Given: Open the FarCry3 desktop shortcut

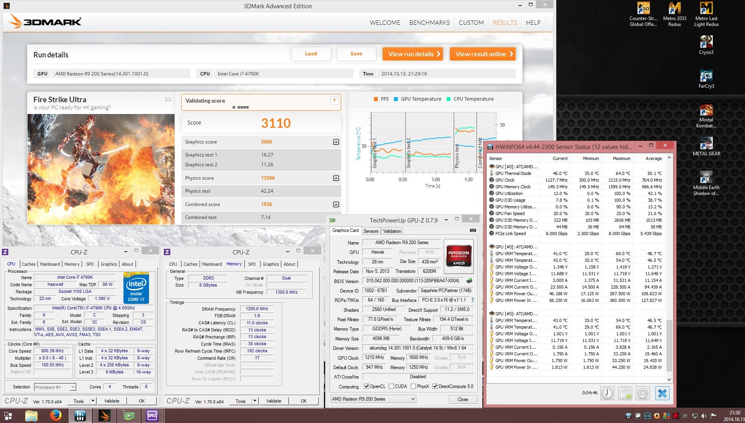Looking at the screenshot, I should click(x=706, y=79).
